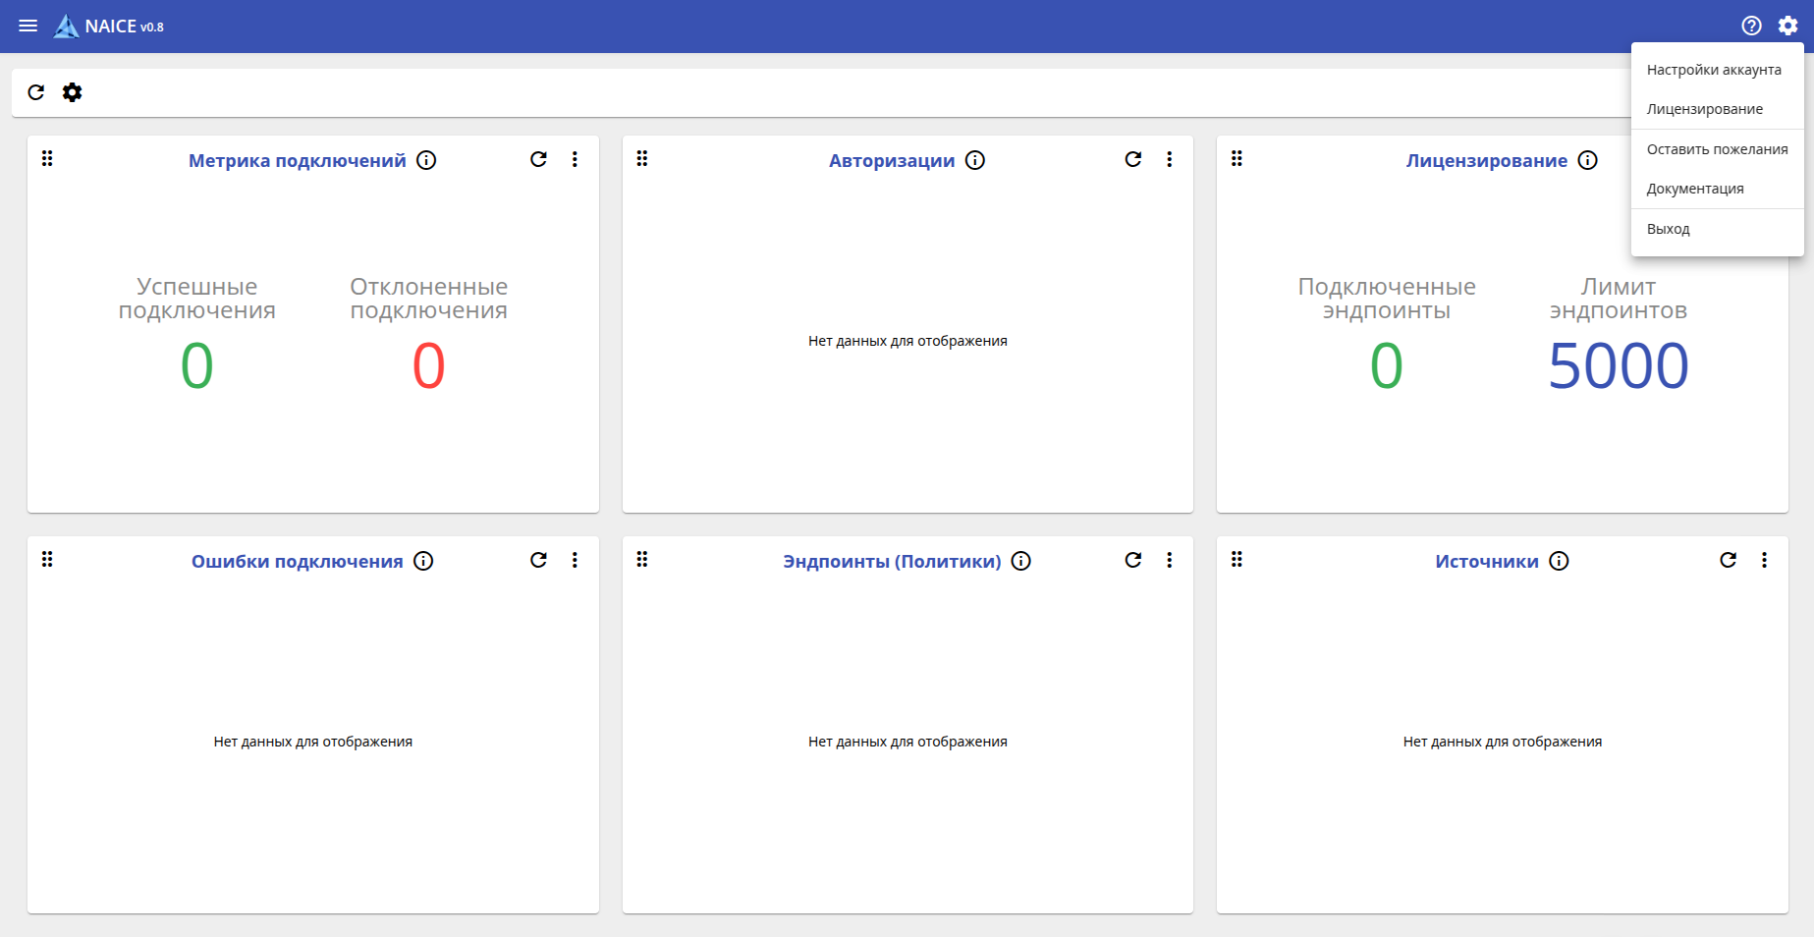The width and height of the screenshot is (1814, 937).
Task: Click the drag handle of Ошибки подключения widget
Action: pyautogui.click(x=47, y=560)
